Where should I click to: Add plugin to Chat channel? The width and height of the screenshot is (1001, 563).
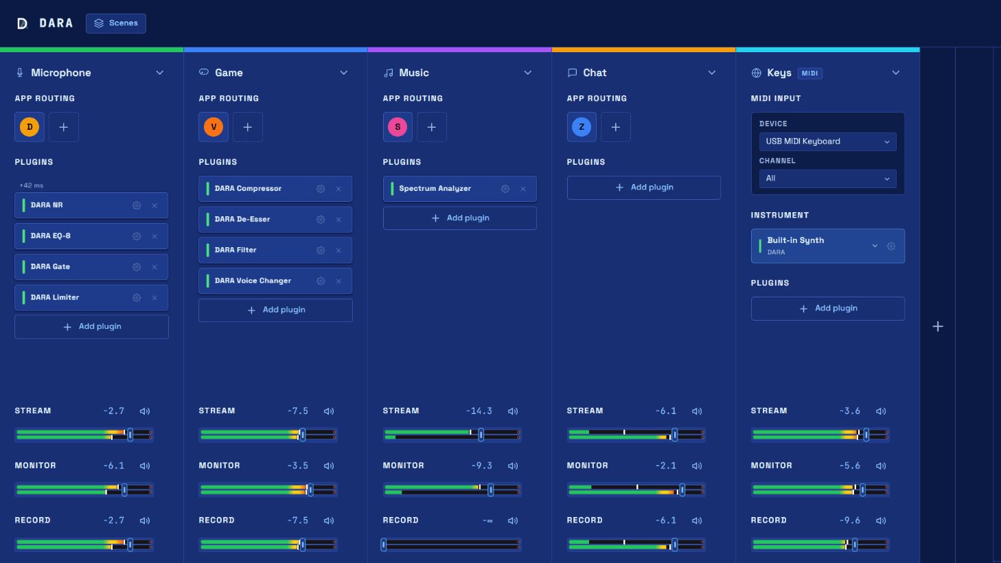[x=643, y=187]
